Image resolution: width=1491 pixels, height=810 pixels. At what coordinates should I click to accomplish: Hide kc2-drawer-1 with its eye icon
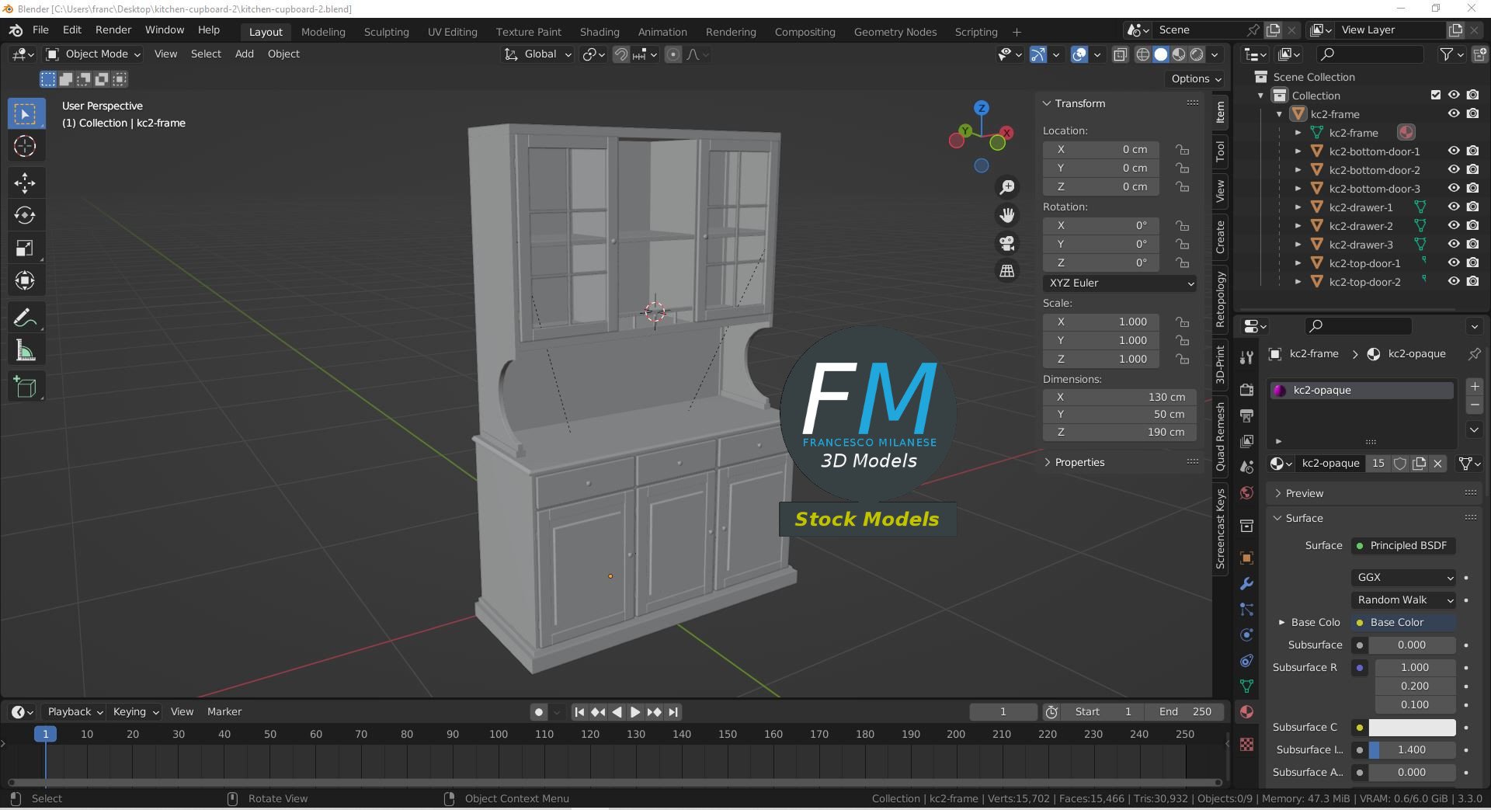coord(1454,207)
